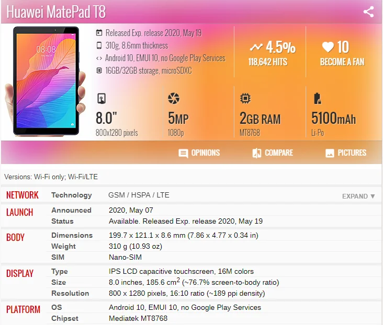Click Become a Fan
Viewport: 383px width, 325px height.
(342, 62)
